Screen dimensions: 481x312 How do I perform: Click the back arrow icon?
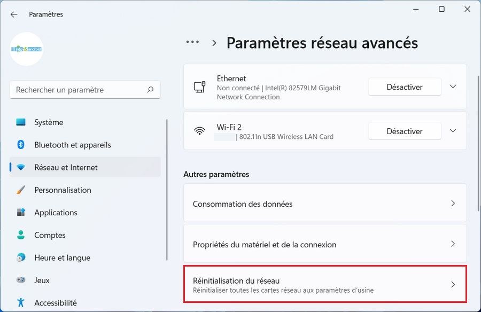coord(14,14)
